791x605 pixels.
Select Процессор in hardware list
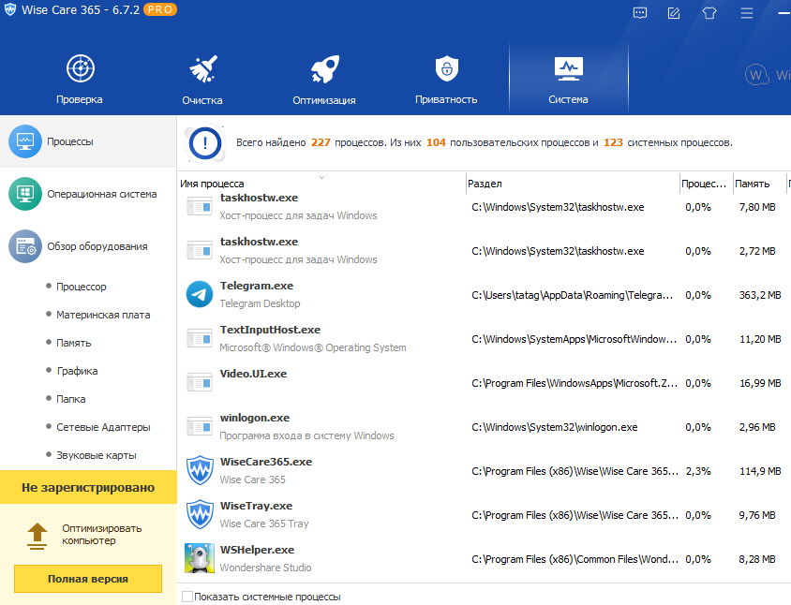82,287
